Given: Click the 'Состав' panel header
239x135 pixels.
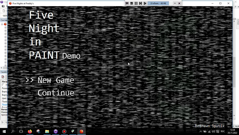Looking at the screenshot, I should point(4,20).
